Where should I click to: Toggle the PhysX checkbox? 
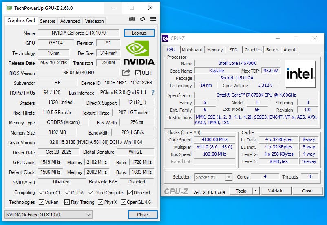click(x=101, y=202)
